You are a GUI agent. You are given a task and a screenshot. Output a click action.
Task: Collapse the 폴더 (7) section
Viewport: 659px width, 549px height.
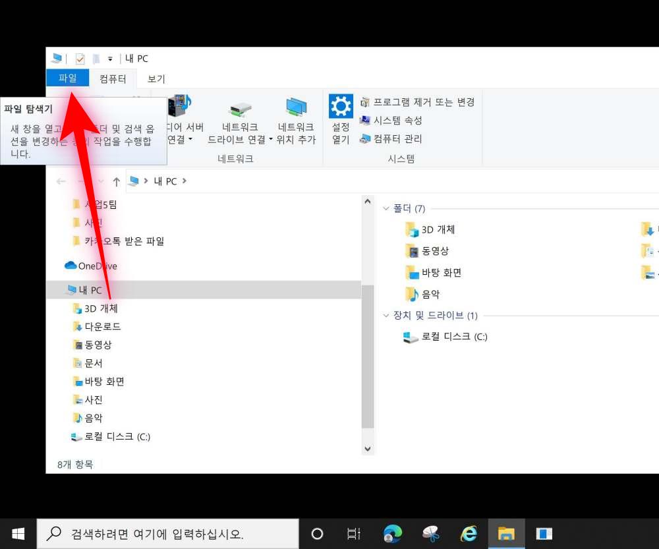pyautogui.click(x=386, y=208)
